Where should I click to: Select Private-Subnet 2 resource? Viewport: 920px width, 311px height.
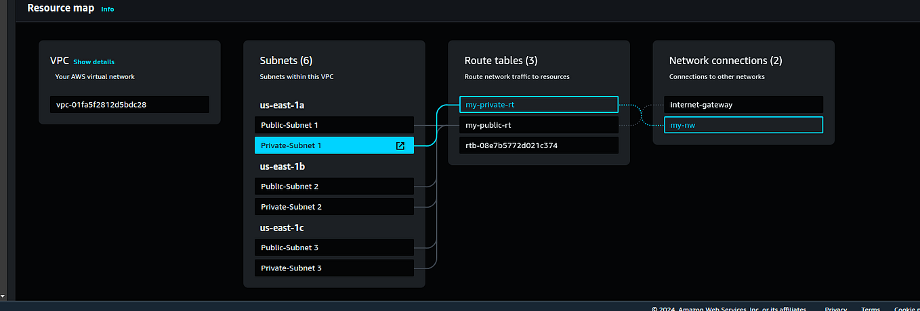pyautogui.click(x=334, y=207)
